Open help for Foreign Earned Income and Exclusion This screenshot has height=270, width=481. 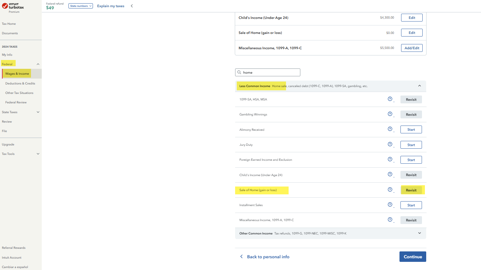coord(390,159)
